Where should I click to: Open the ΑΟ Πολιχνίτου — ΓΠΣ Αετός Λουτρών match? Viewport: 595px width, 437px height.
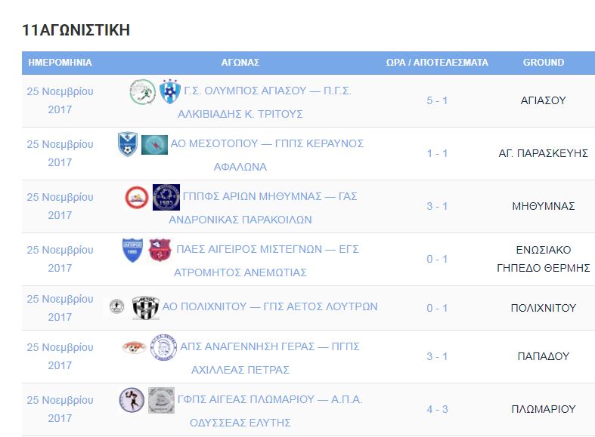(x=270, y=306)
